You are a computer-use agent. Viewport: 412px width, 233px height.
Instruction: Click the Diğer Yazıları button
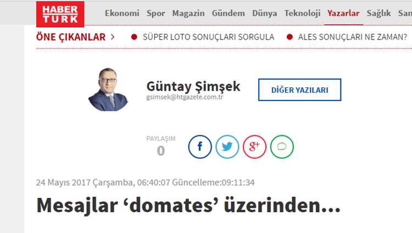(300, 90)
